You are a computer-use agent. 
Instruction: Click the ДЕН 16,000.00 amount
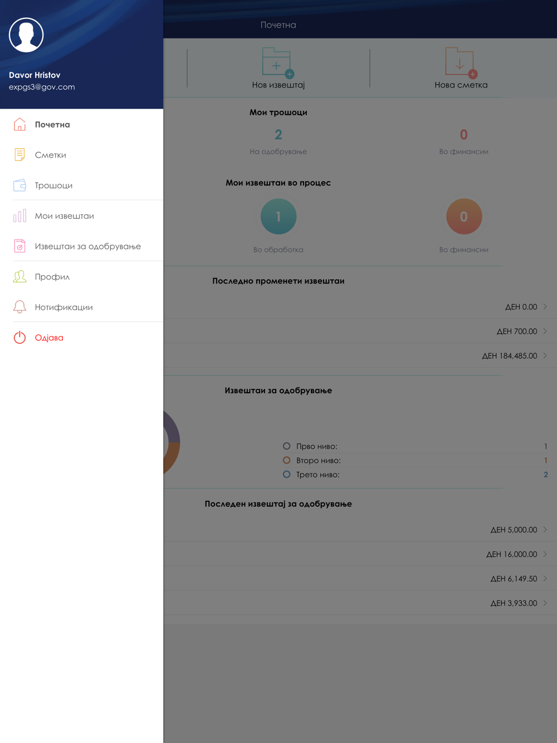tap(512, 554)
